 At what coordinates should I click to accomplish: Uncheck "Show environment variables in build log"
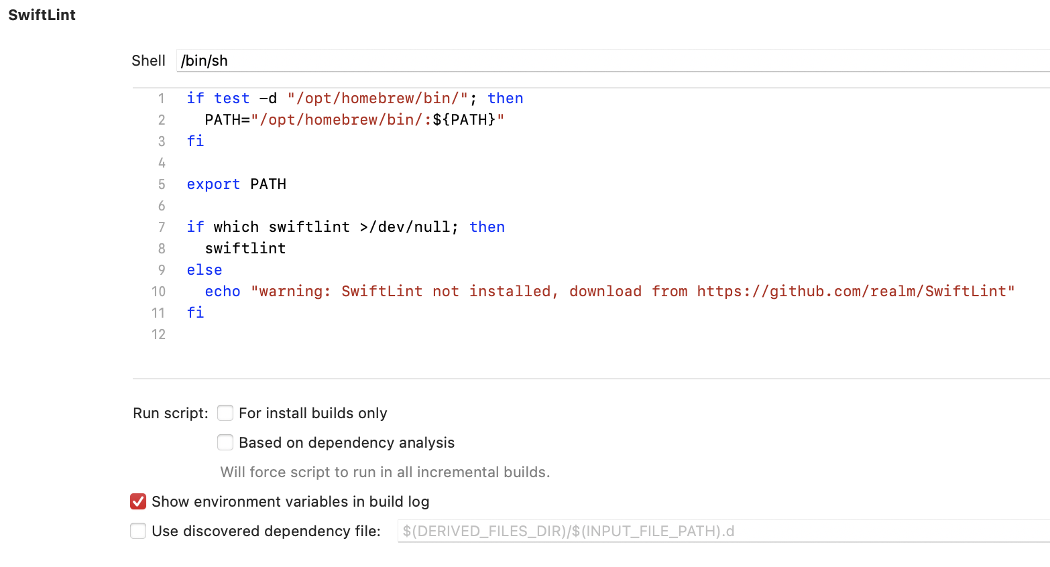coord(138,501)
